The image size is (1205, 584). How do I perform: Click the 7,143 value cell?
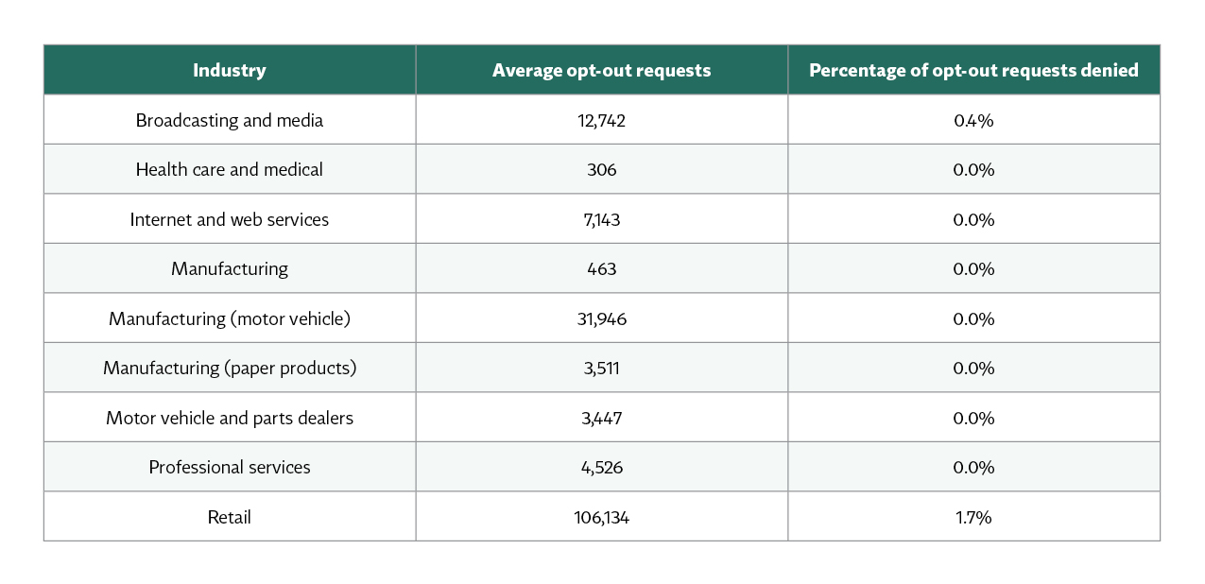click(x=601, y=219)
